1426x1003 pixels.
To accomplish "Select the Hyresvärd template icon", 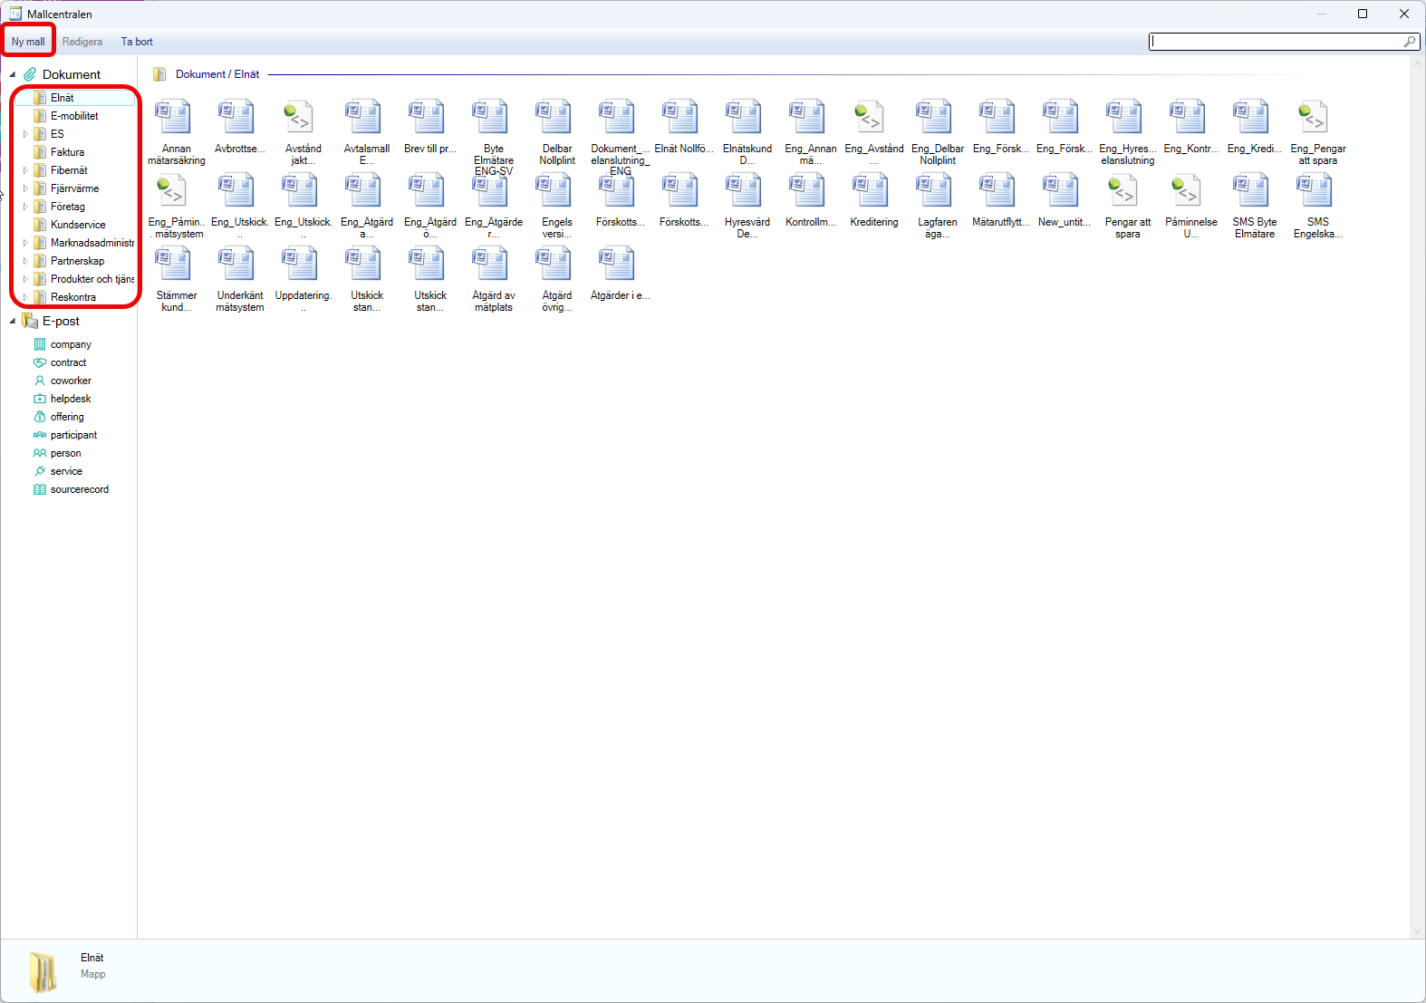I will coord(744,192).
